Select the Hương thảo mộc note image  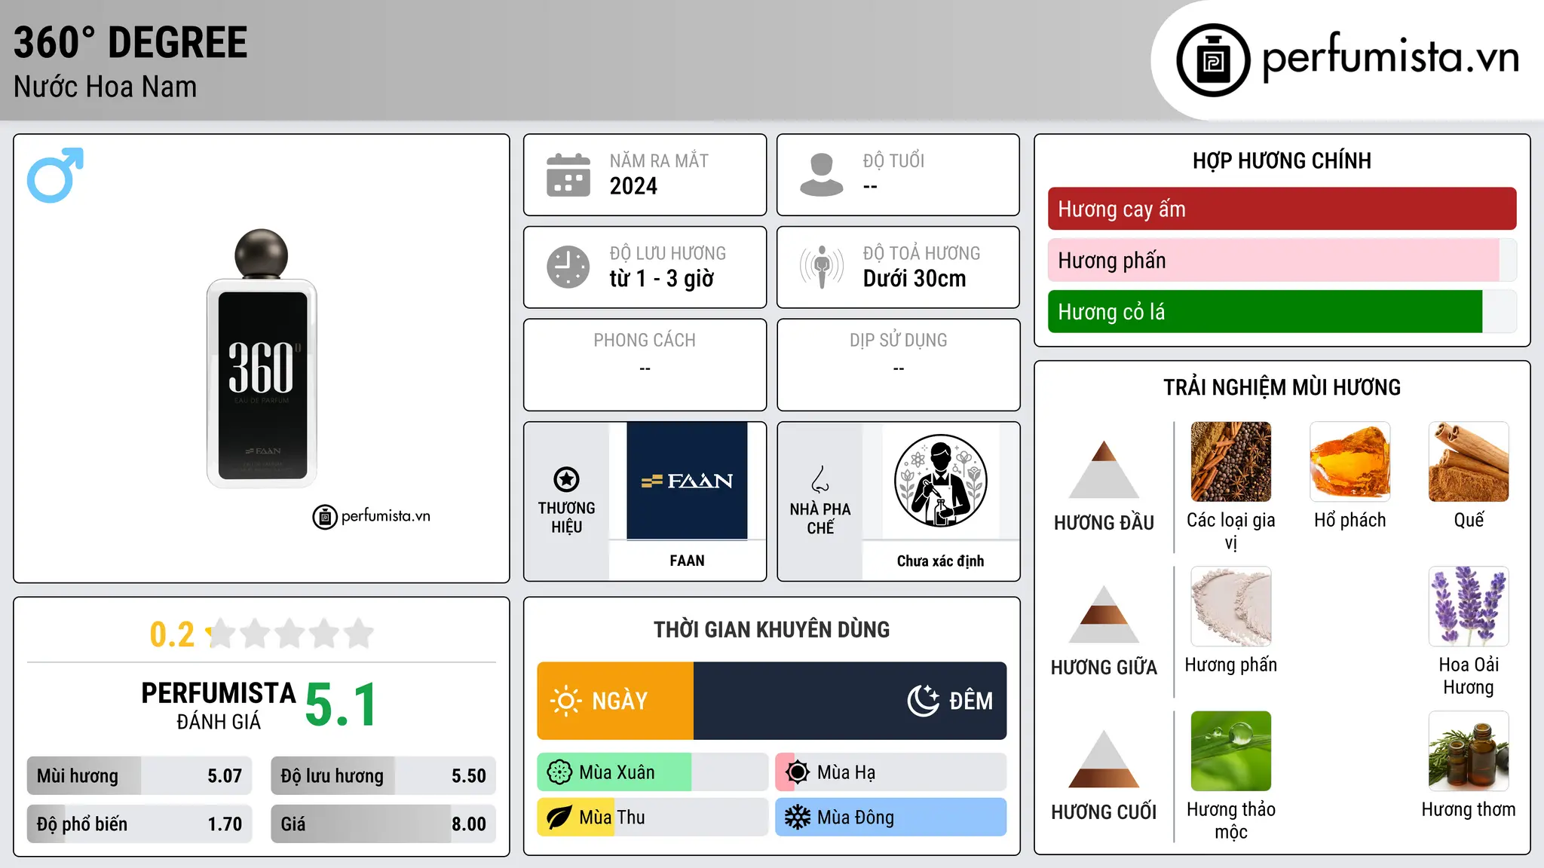point(1231,751)
